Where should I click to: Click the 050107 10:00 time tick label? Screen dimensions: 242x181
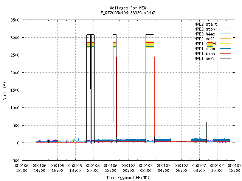pos(217,168)
